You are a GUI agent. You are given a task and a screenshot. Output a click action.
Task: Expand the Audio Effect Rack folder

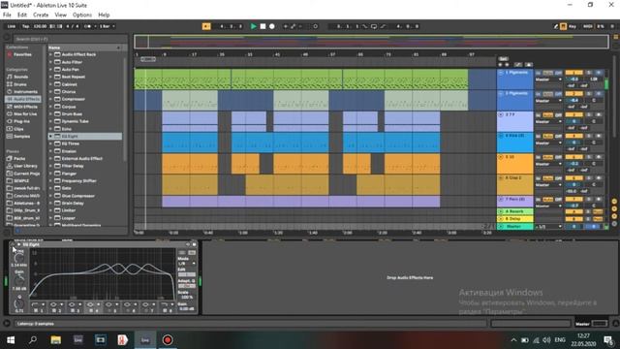click(x=50, y=54)
